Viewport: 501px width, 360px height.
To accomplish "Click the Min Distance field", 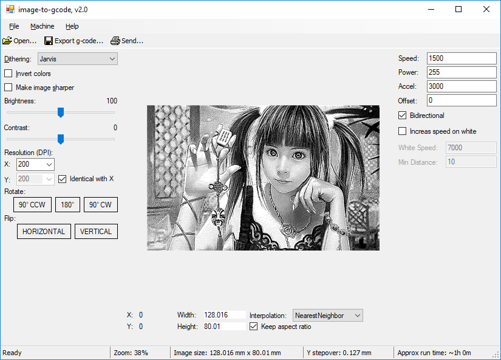I will pyautogui.click(x=471, y=162).
